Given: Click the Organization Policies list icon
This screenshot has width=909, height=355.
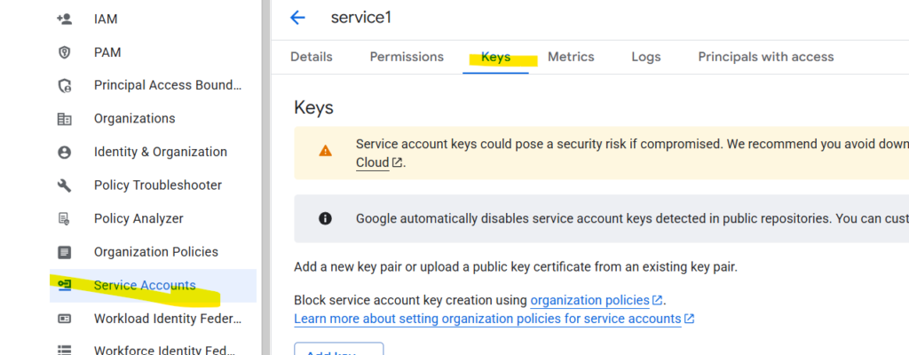Looking at the screenshot, I should click(x=64, y=252).
